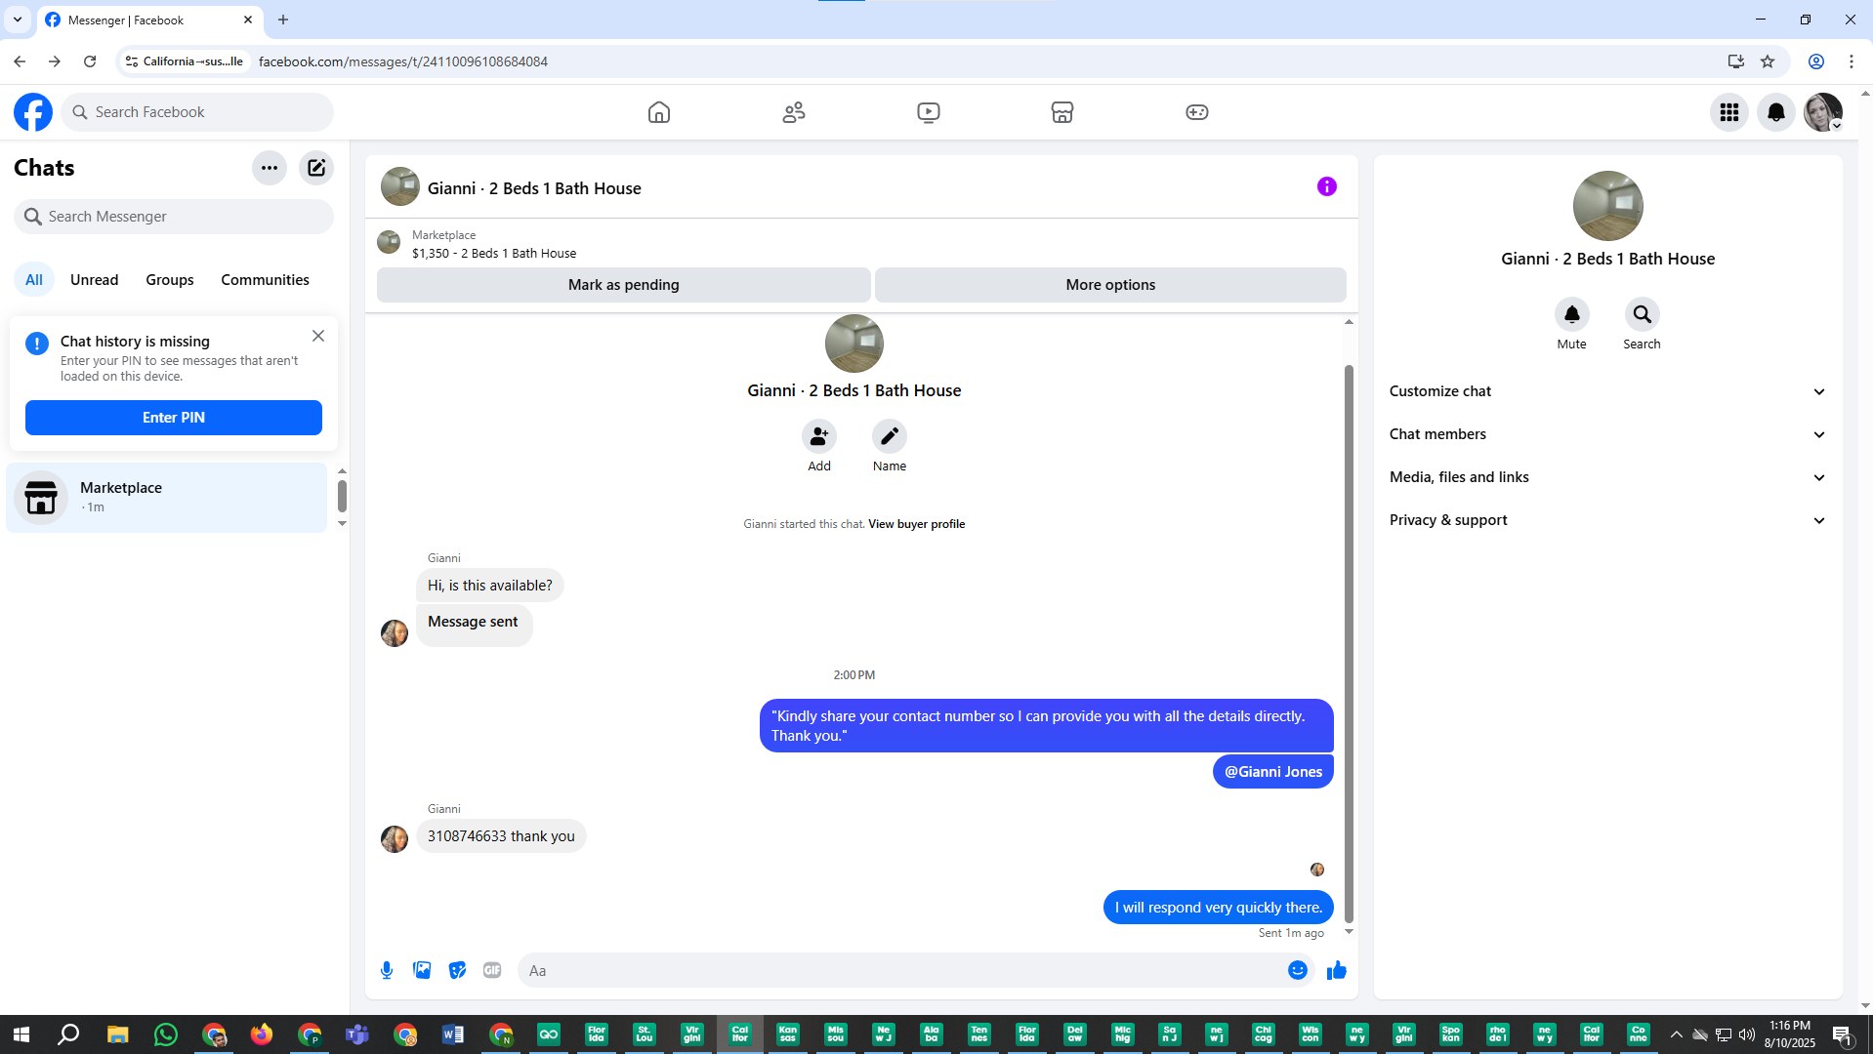Select the Groups chats tab
Screen dimensions: 1873x1054
(x=170, y=280)
